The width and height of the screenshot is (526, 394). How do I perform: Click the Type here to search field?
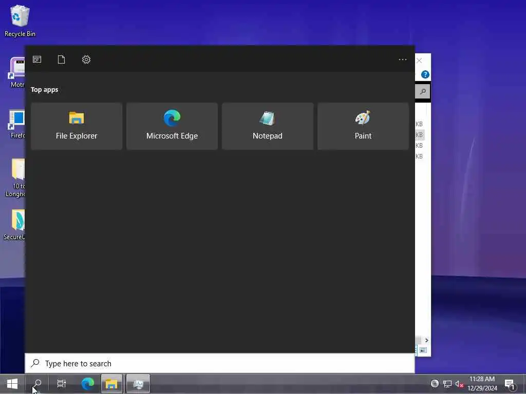click(220, 363)
